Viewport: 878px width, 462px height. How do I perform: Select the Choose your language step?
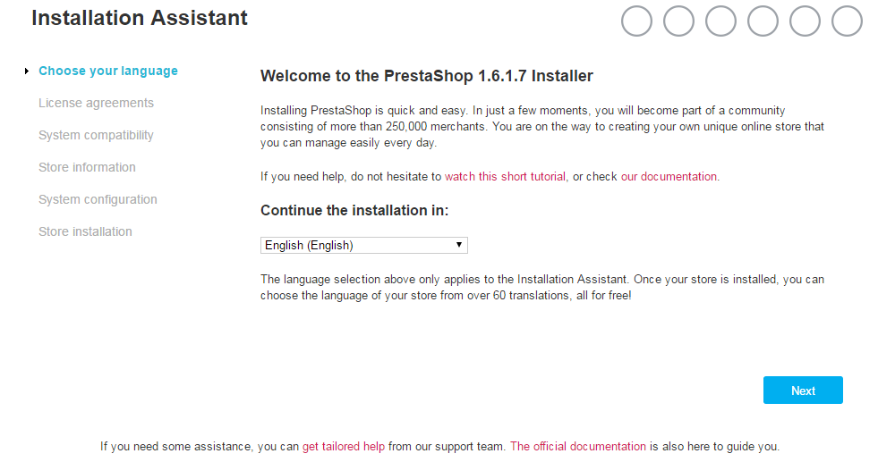[108, 71]
